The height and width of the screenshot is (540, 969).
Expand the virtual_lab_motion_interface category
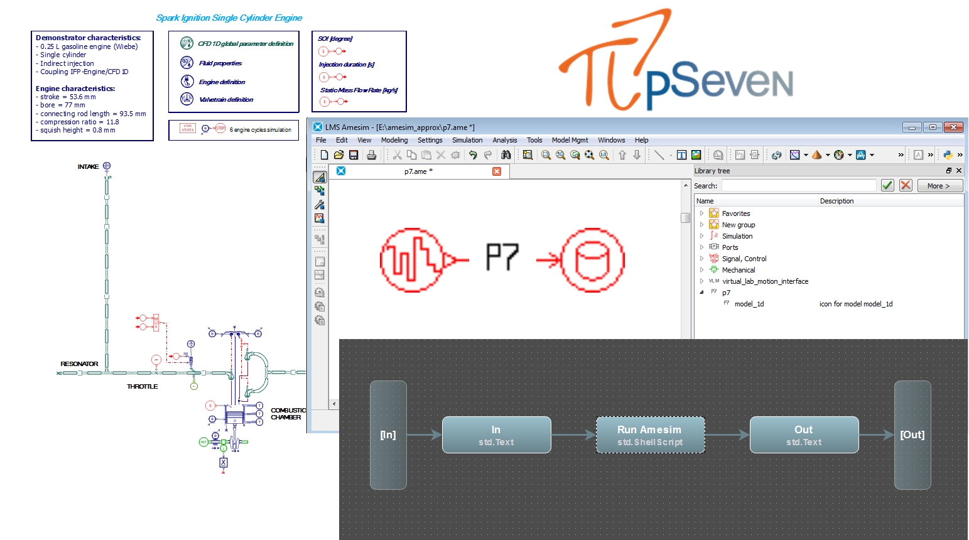coord(701,281)
